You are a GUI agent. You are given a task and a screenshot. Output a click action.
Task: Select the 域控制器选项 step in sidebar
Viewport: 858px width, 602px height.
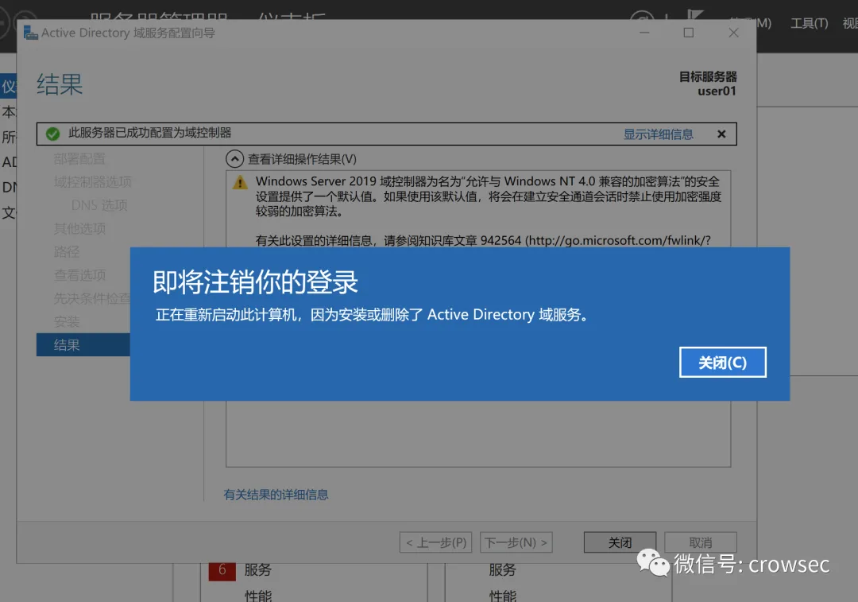(x=92, y=182)
